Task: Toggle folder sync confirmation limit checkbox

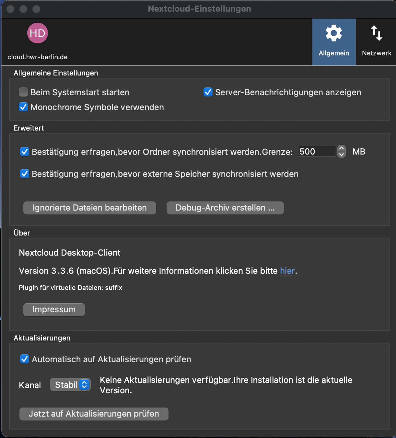Action: [x=25, y=152]
